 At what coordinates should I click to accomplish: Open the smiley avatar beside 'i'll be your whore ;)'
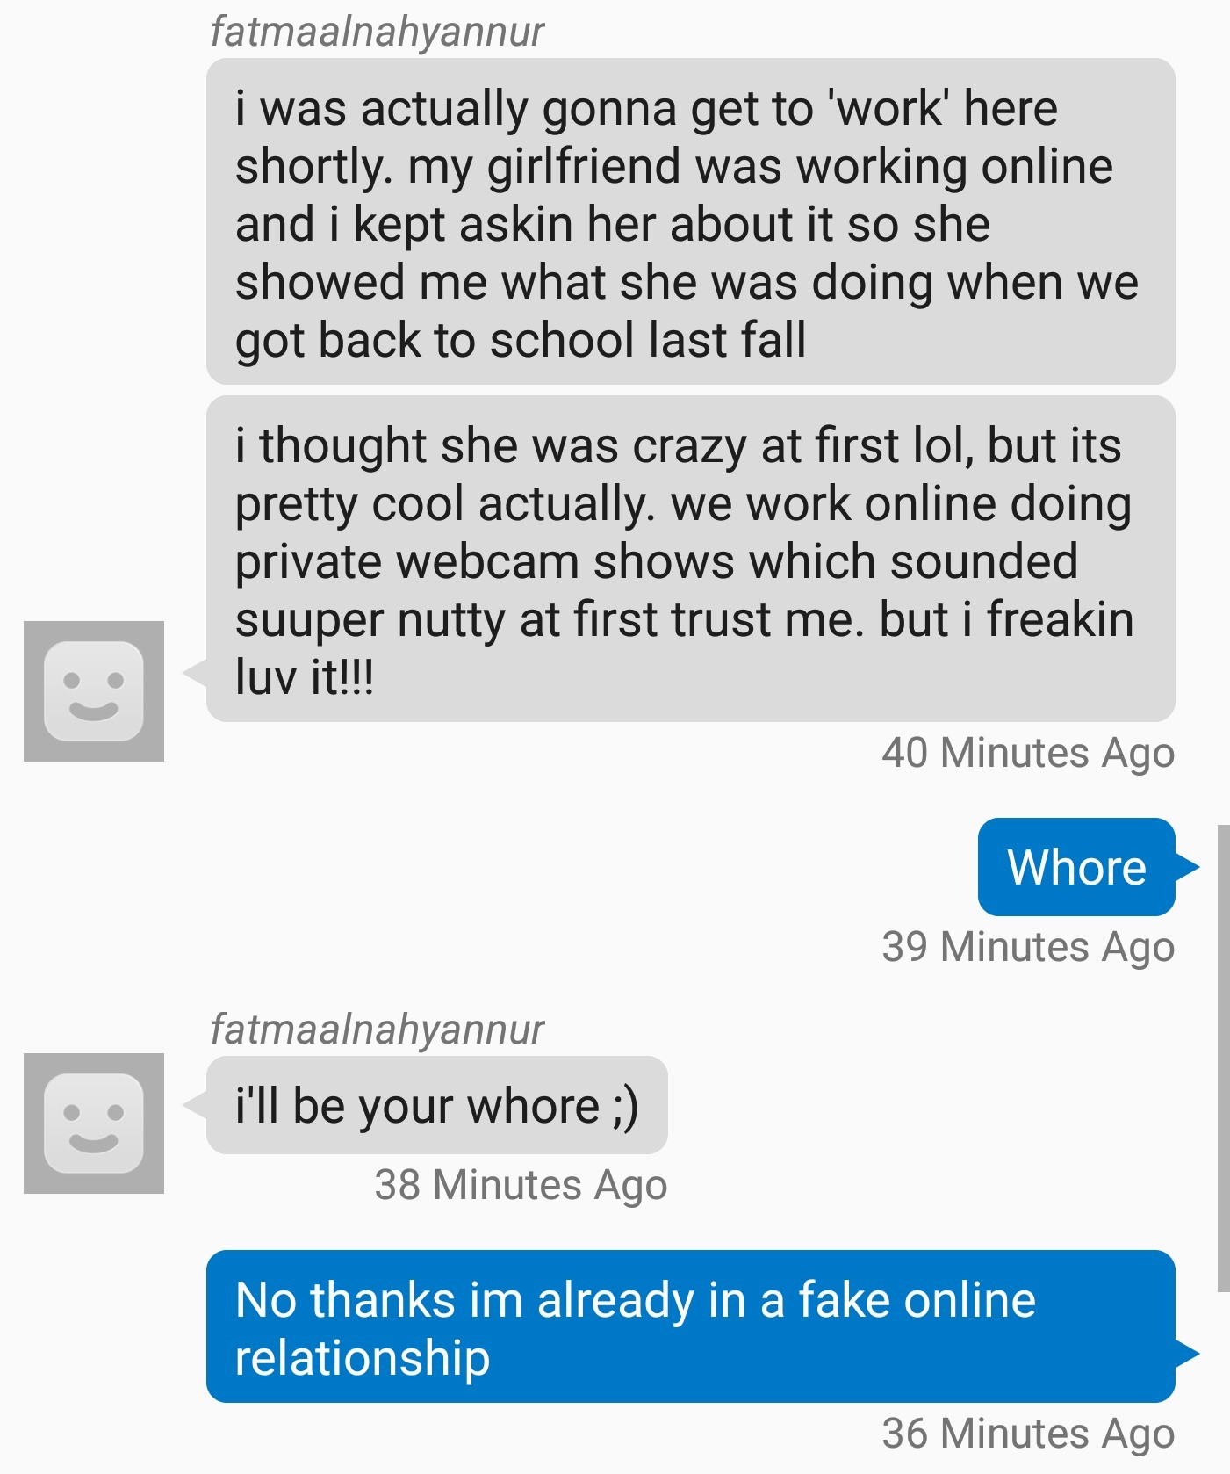tap(94, 1124)
